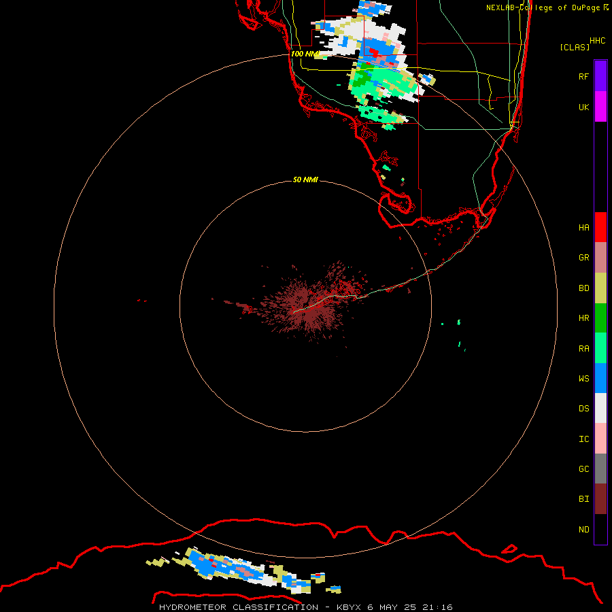Click the 'GR' legend label
The image size is (612, 612).
click(583, 258)
